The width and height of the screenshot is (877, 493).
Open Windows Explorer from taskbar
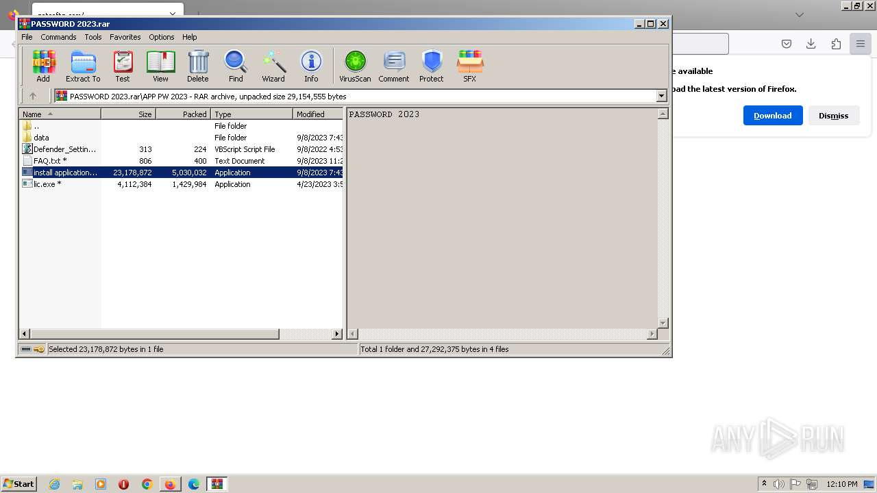[77, 484]
